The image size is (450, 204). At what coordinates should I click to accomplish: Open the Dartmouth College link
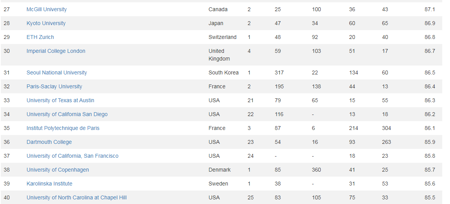[49, 142]
